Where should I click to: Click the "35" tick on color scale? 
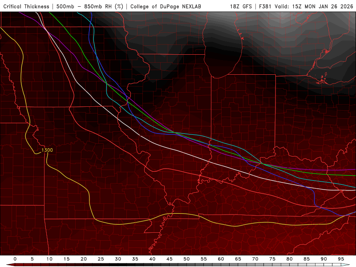point(135,259)
